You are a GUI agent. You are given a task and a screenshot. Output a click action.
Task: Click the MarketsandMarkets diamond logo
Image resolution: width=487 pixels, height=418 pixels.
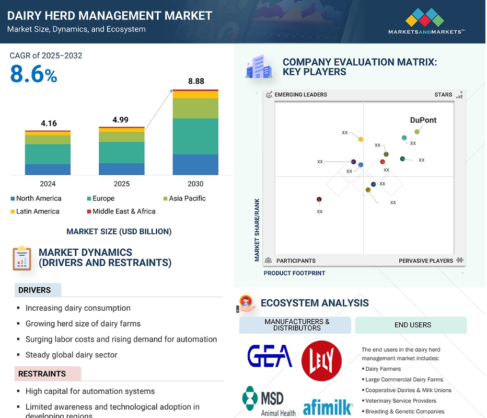(x=425, y=17)
